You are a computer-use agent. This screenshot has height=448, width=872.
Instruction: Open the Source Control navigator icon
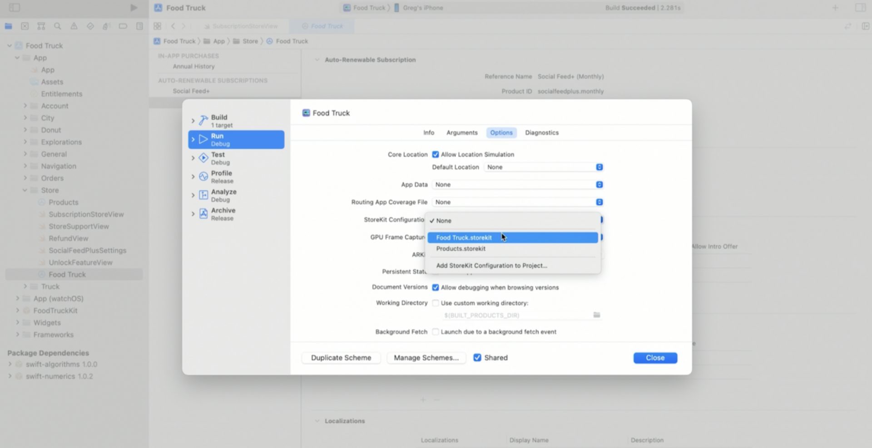[25, 26]
